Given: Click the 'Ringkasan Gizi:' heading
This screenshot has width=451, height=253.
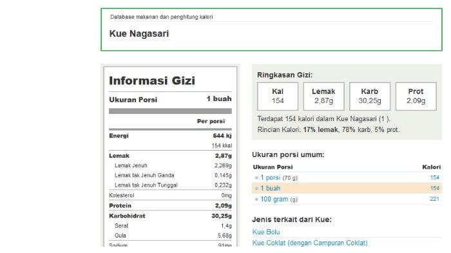Looking at the screenshot, I should 285,75.
